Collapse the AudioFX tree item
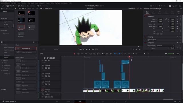Screen dimensions: 183x103 [1, 71]
